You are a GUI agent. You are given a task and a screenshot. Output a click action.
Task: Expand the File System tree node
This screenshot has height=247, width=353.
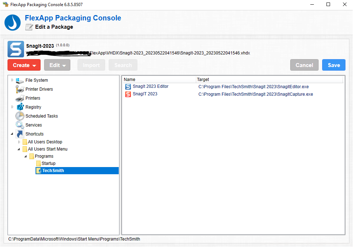pyautogui.click(x=13, y=80)
